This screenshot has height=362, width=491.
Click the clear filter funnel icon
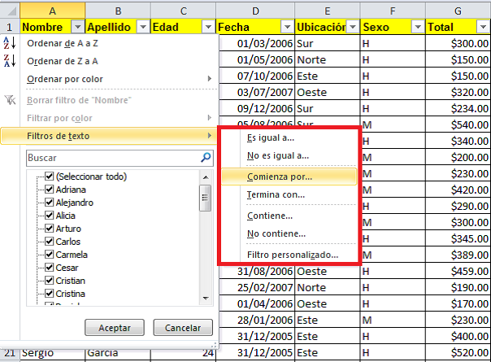pyautogui.click(x=10, y=101)
